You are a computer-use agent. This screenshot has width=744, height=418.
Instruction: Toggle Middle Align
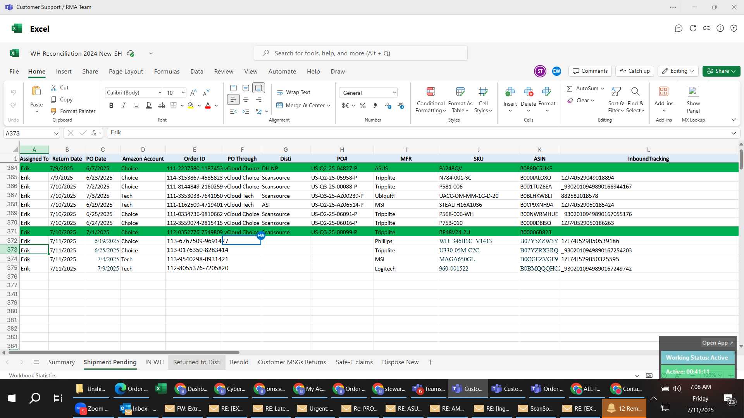pyautogui.click(x=246, y=88)
